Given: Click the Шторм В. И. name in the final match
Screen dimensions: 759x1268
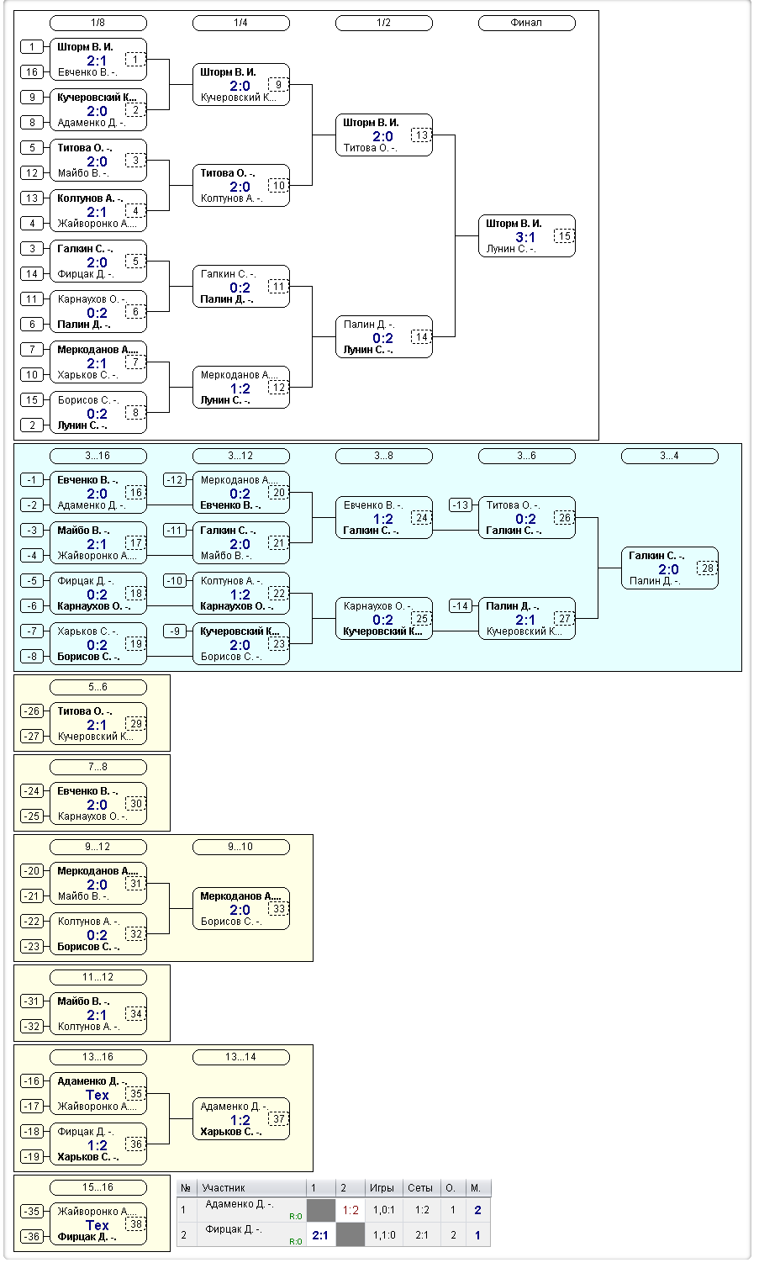Looking at the screenshot, I should tap(514, 224).
